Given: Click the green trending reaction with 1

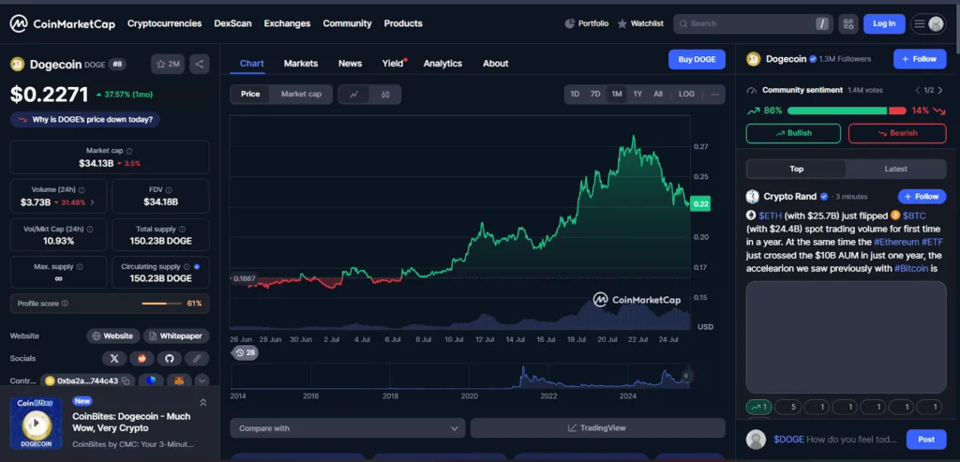Looking at the screenshot, I should (759, 407).
